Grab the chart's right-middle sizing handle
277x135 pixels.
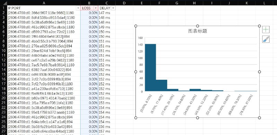click(x=259, y=72)
